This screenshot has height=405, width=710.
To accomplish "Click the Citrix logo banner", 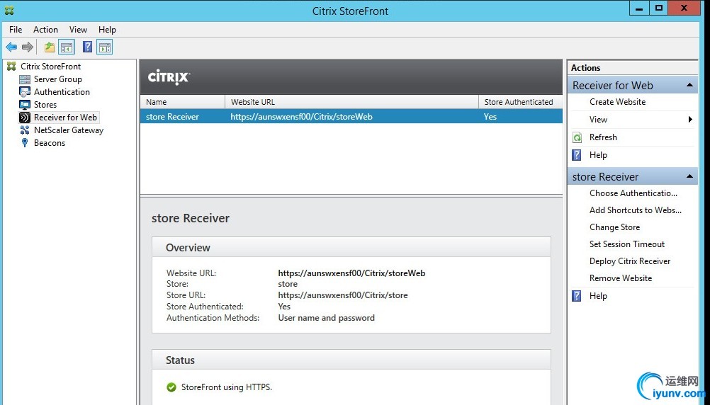I will [169, 77].
